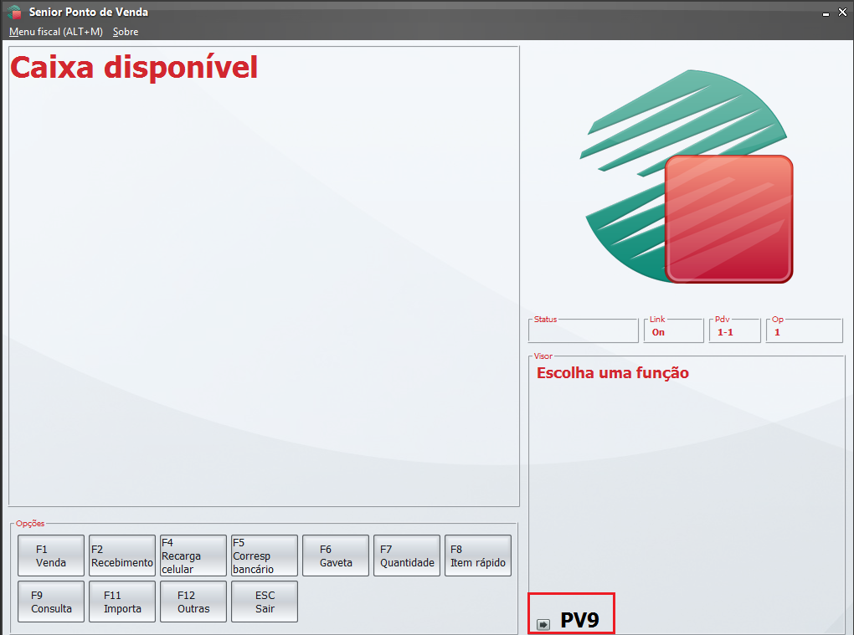The height and width of the screenshot is (635, 854).
Task: Click the Pdv field showing 1-1
Action: click(x=735, y=331)
